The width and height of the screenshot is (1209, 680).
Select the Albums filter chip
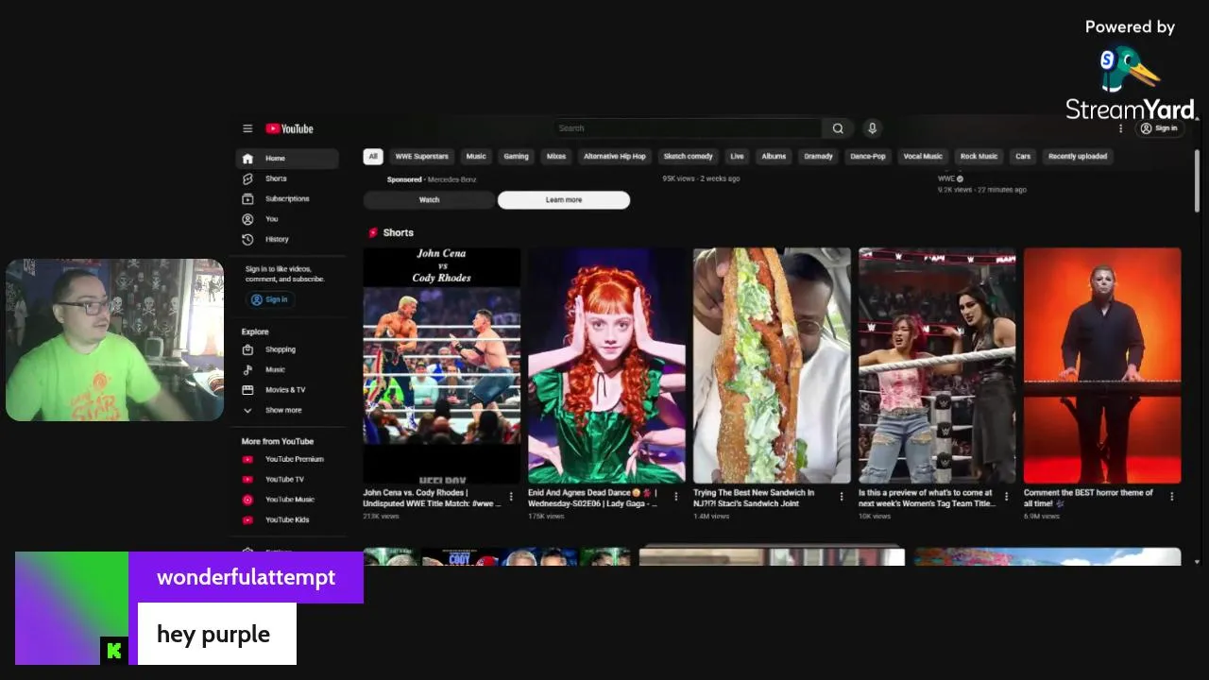point(774,157)
